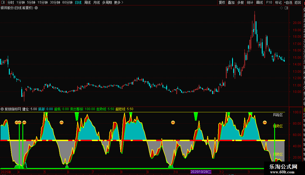Switch to the 分时 tab
The image size is (305, 175).
(x=11, y=2)
